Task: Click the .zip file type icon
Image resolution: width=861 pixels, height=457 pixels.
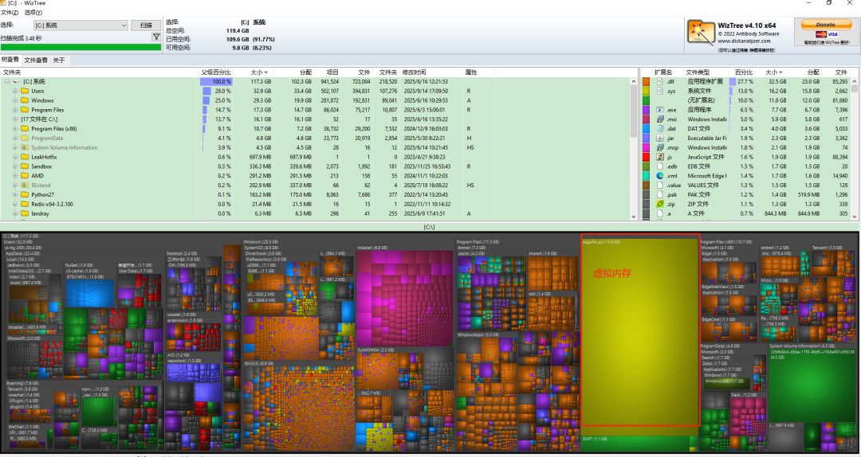Action: (x=659, y=204)
